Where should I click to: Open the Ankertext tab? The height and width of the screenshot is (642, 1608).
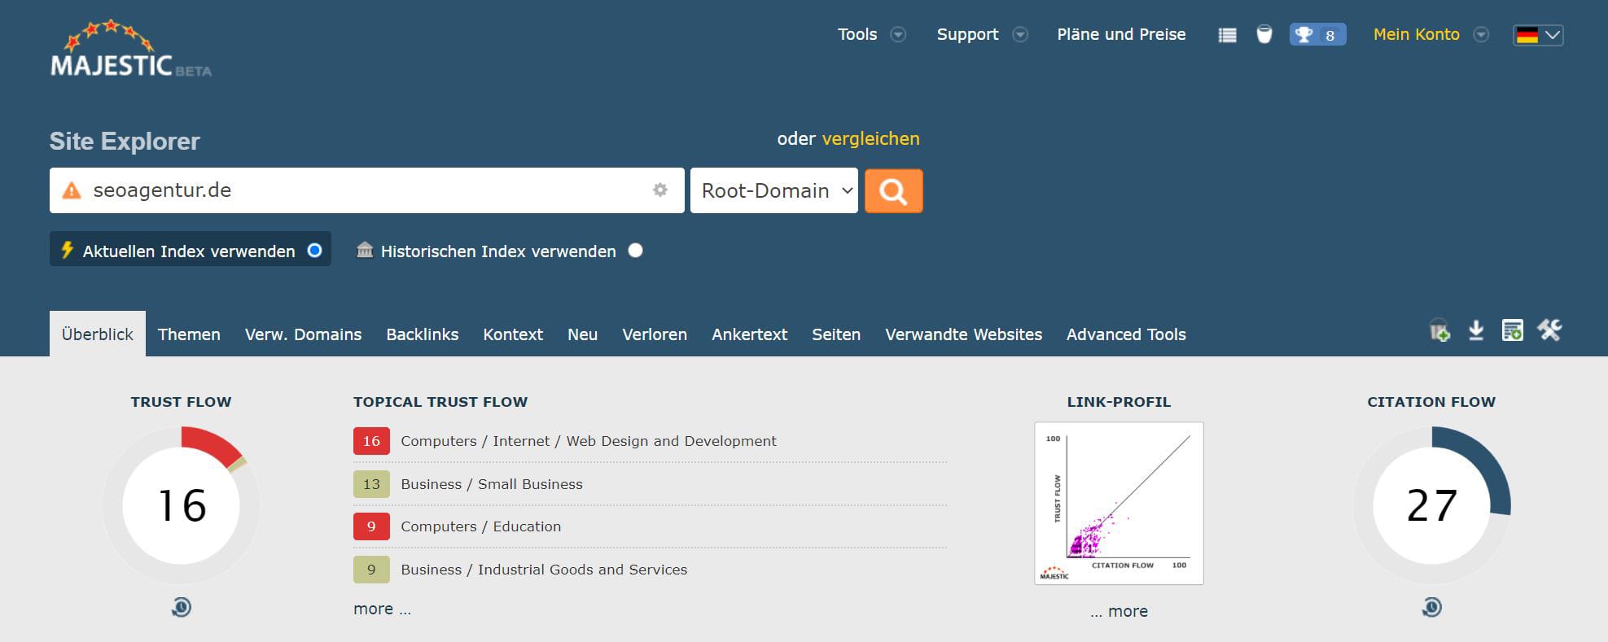coord(749,334)
